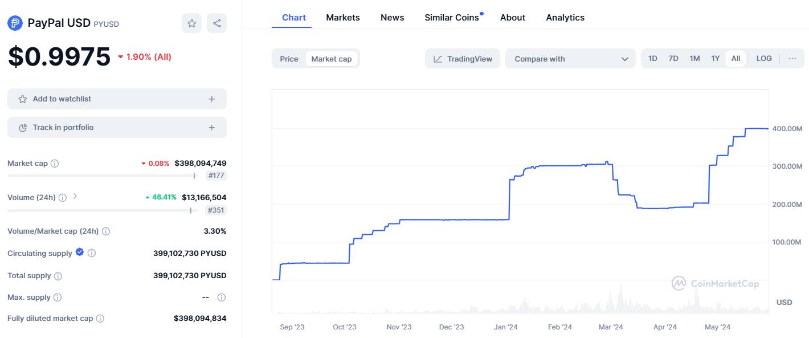The width and height of the screenshot is (809, 338).
Task: Click the $0.9975 price value
Action: coord(59,56)
